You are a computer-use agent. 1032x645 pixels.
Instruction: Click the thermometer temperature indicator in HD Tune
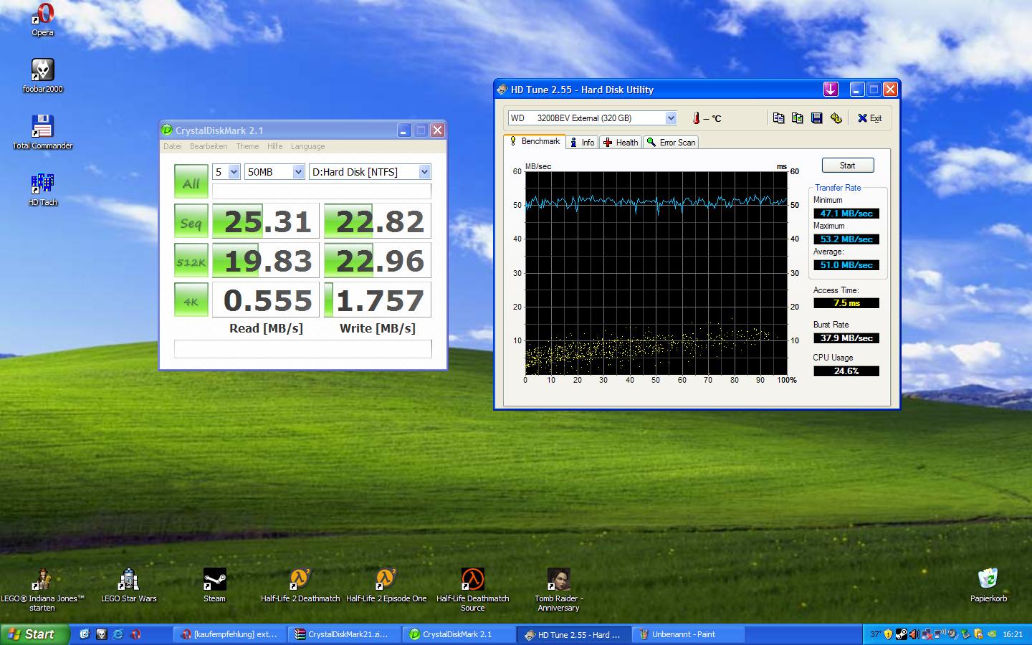point(696,118)
